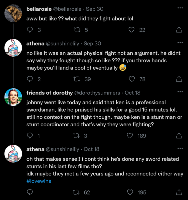
Task: Like athena's tweet with 78 likes
Action: 131,79
